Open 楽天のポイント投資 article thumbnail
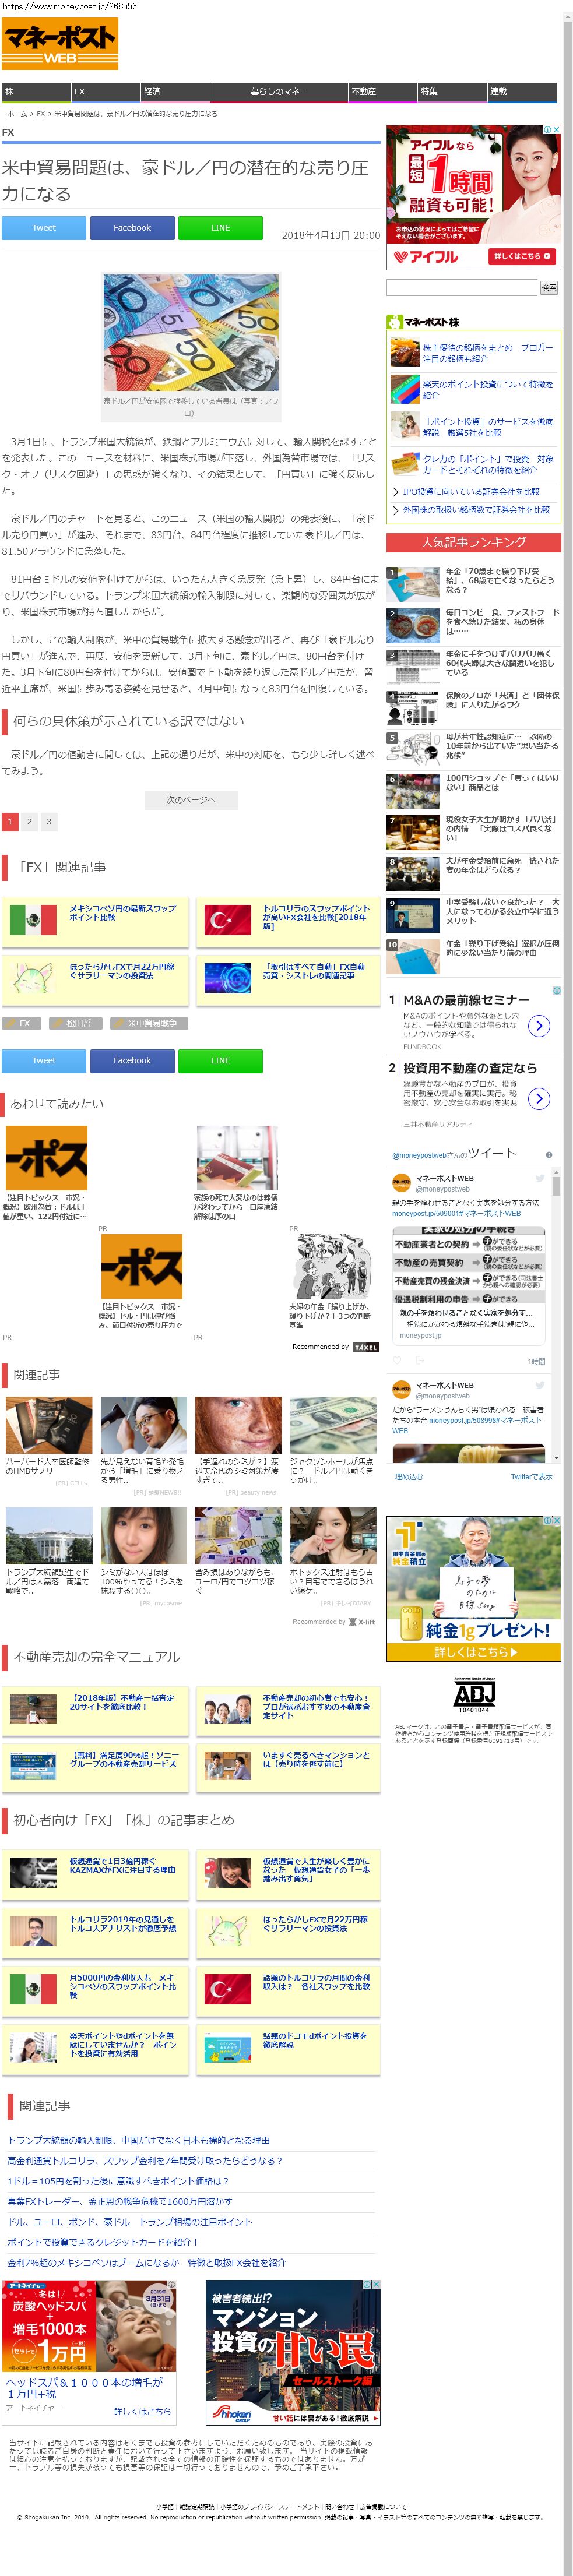This screenshot has width=573, height=2576. click(404, 389)
